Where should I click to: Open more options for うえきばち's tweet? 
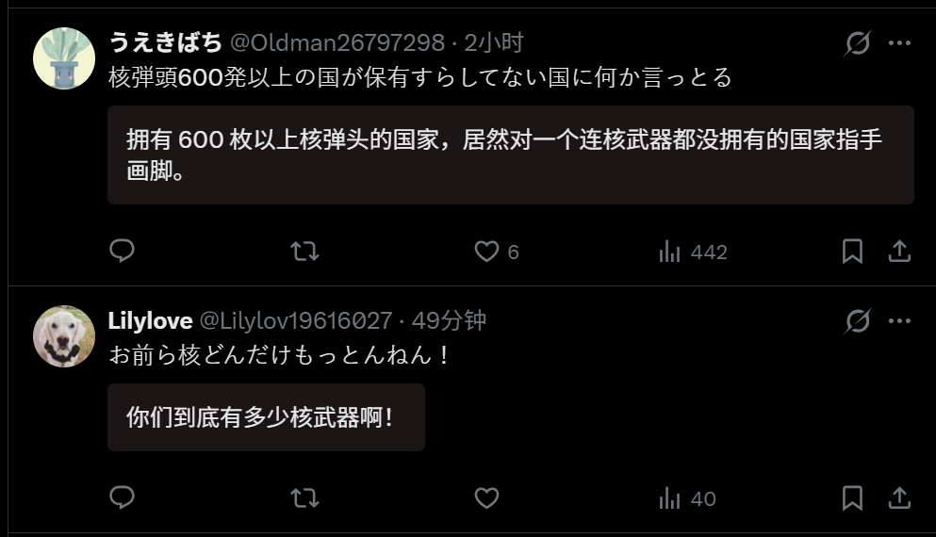point(899,43)
